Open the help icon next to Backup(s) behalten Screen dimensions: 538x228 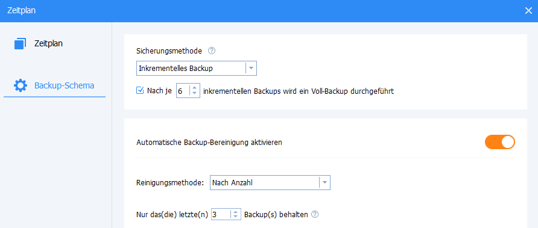315,215
